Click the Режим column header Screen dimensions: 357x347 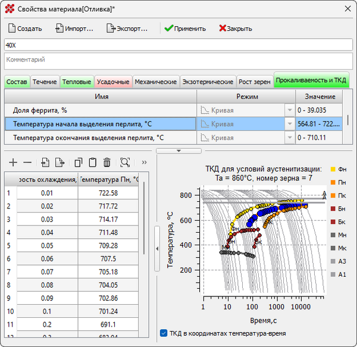(x=246, y=96)
